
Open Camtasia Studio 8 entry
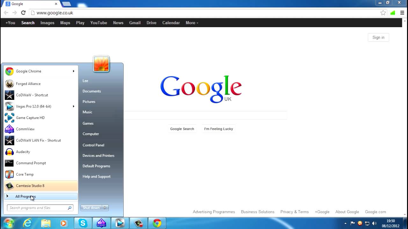tap(41, 186)
